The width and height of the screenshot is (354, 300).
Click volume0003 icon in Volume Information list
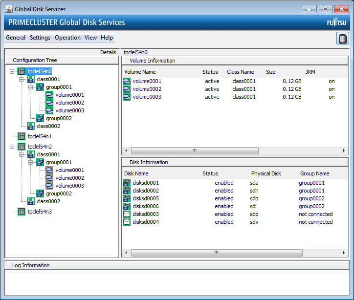click(x=127, y=97)
